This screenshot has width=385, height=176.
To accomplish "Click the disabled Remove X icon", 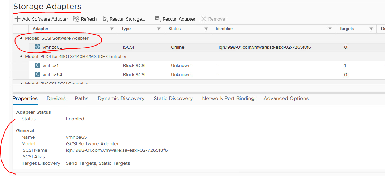I will click(203, 19).
